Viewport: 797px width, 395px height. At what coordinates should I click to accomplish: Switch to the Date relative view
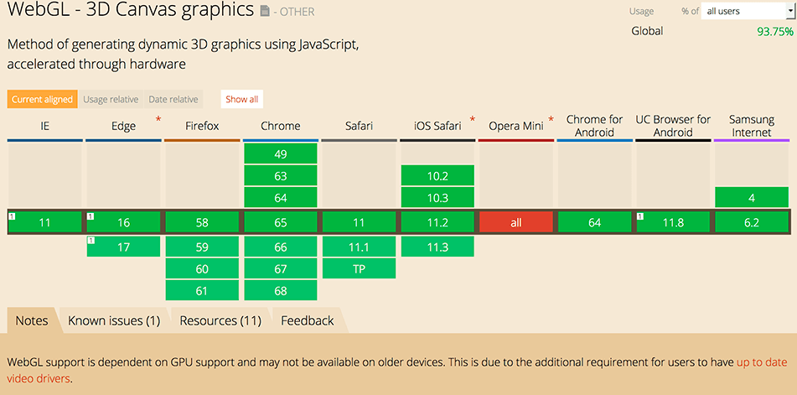pos(173,99)
